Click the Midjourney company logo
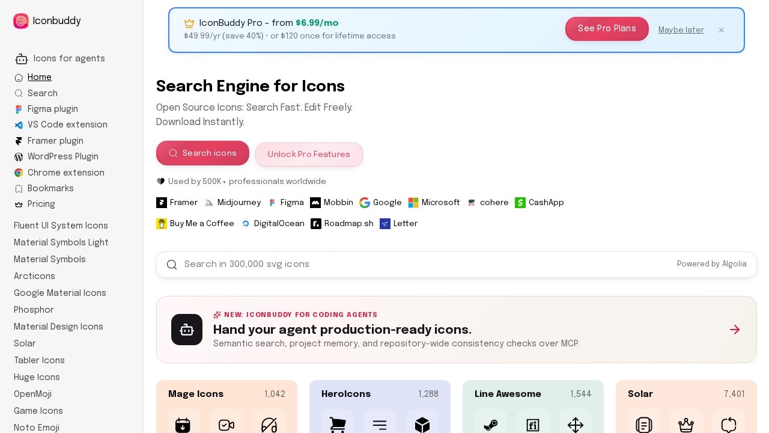The height and width of the screenshot is (433, 769). click(x=209, y=203)
